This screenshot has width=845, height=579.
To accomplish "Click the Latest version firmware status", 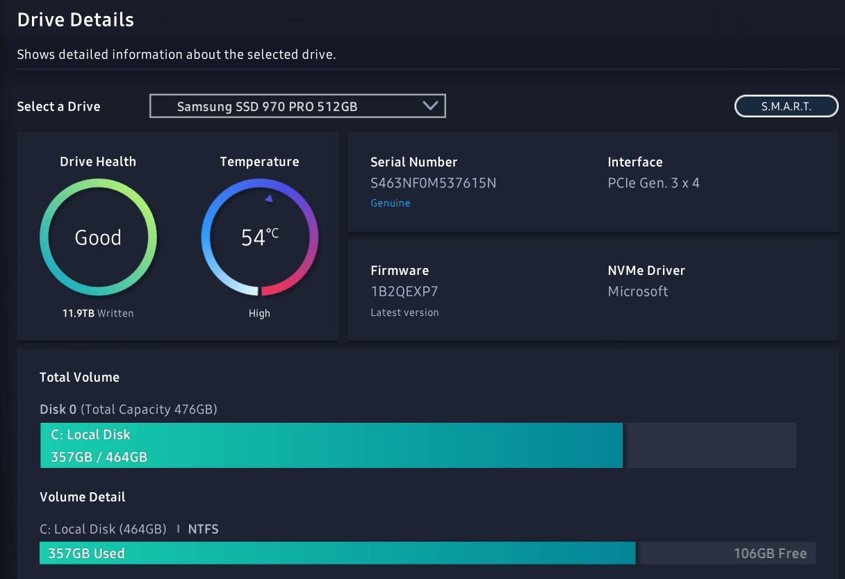I will pyautogui.click(x=404, y=312).
